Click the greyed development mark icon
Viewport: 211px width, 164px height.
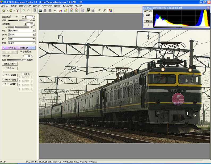pyautogui.click(x=93, y=11)
